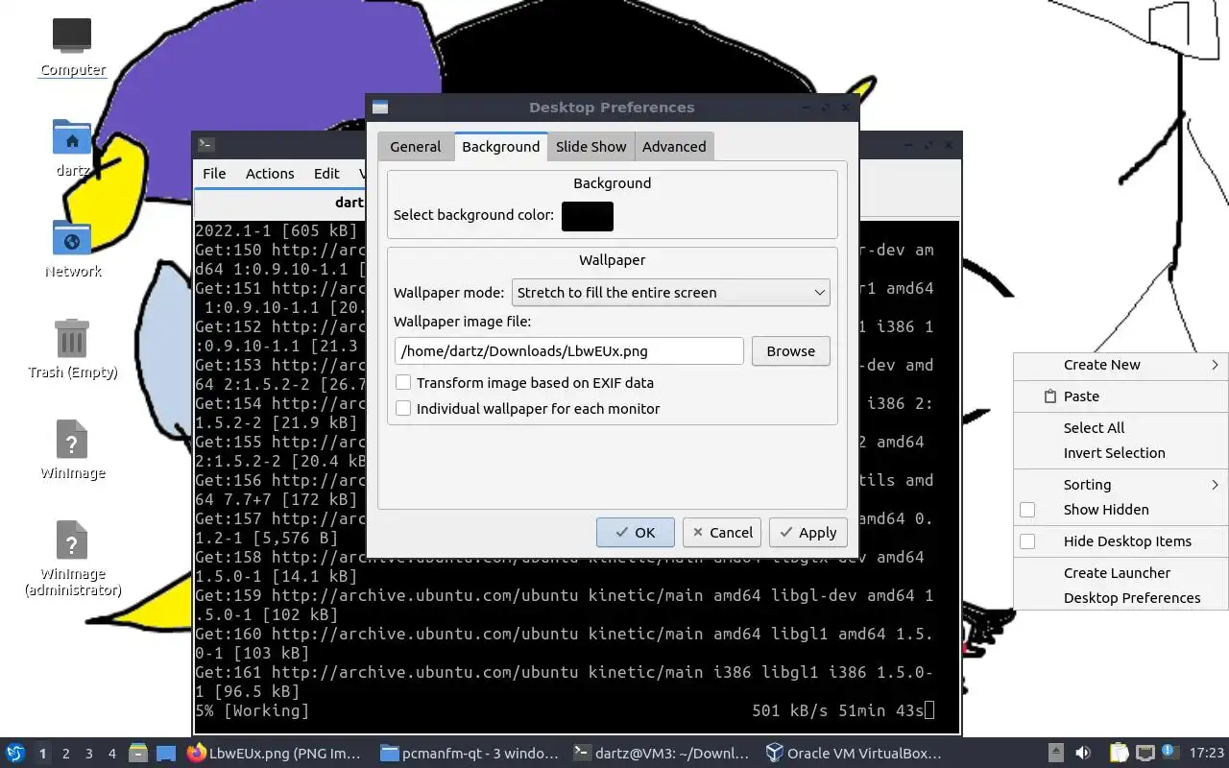This screenshot has height=768, width=1229.
Task: Open the terminal's Edit menu
Action: [x=326, y=174]
